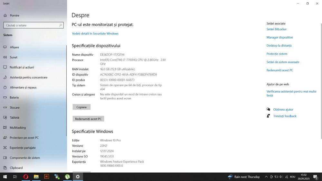The image size is (322, 181).
Task: Open File Explorer from taskbar
Action: click(36, 177)
